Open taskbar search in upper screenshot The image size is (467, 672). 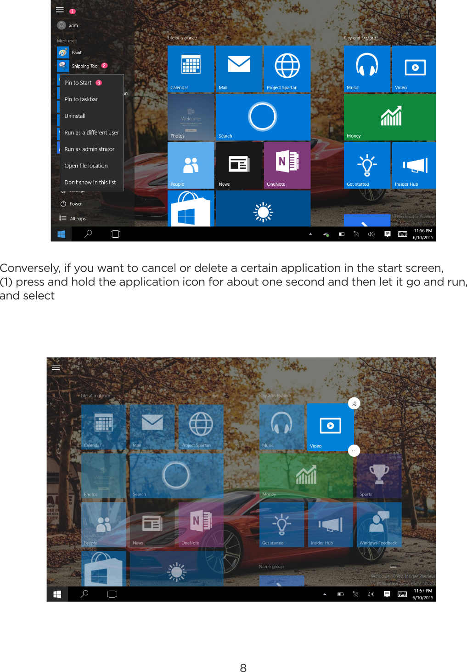88,234
